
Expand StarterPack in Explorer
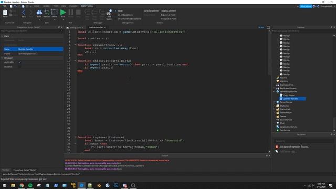coord(274,109)
